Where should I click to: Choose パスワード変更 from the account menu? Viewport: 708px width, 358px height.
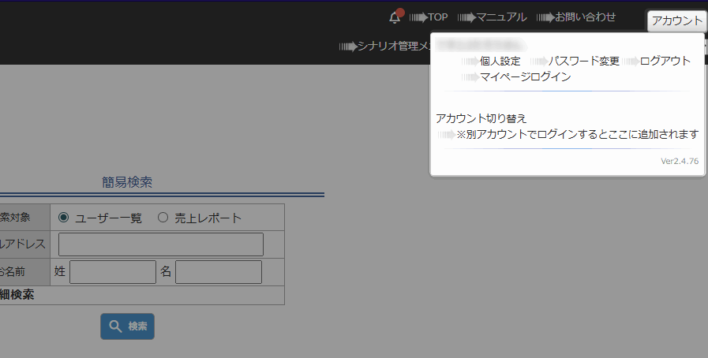pyautogui.click(x=584, y=61)
